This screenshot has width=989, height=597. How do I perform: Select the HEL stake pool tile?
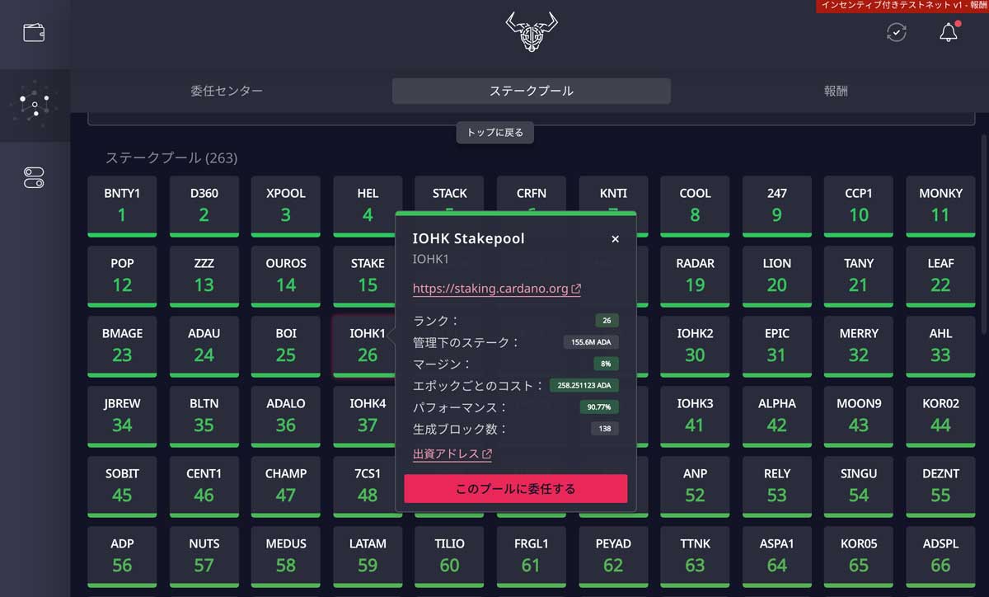click(368, 206)
